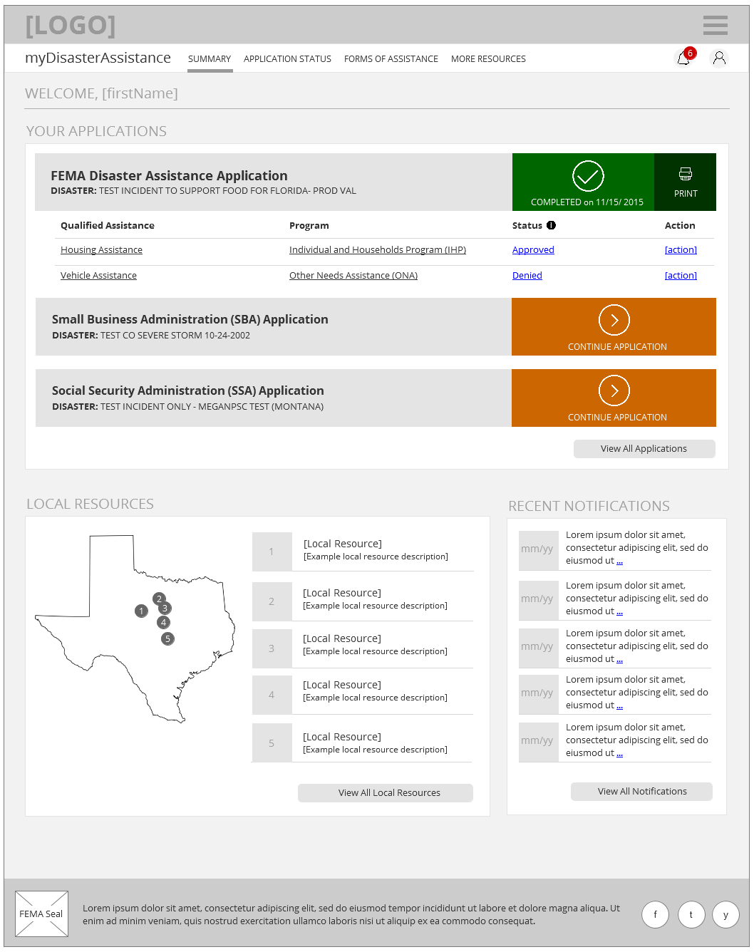The height and width of the screenshot is (952, 754).
Task: Switch to the Summary tab
Action: [210, 59]
